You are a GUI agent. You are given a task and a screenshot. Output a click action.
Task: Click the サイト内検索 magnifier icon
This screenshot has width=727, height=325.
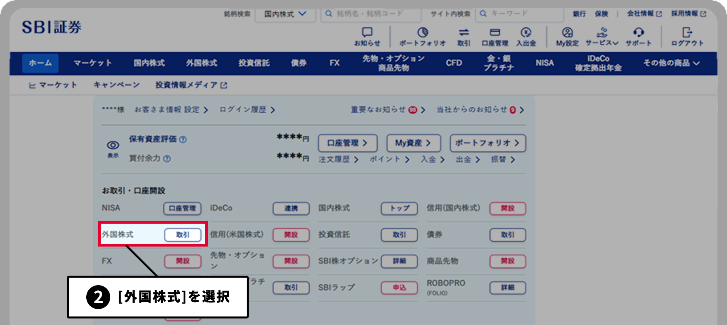(483, 14)
